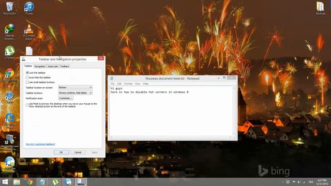Select the video converter desktop shortcut
The width and height of the screenshot is (331, 186).
(x=9, y=165)
